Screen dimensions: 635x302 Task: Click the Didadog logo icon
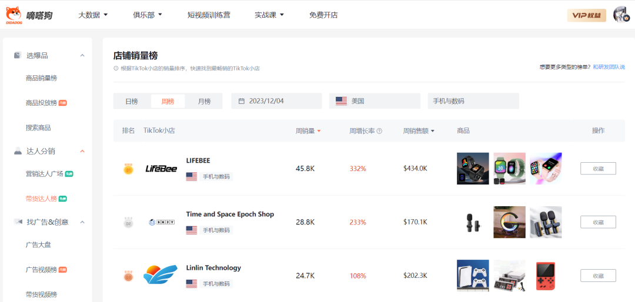(x=14, y=15)
